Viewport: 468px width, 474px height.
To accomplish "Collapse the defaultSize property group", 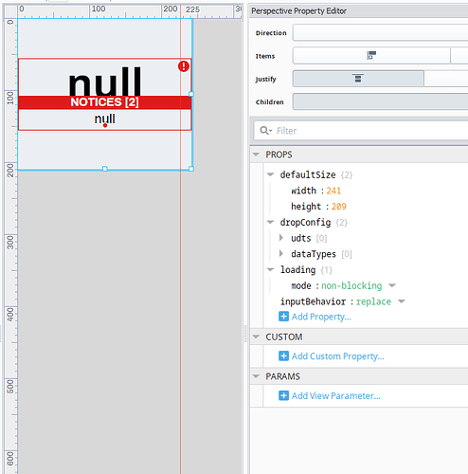I will pyautogui.click(x=270, y=174).
